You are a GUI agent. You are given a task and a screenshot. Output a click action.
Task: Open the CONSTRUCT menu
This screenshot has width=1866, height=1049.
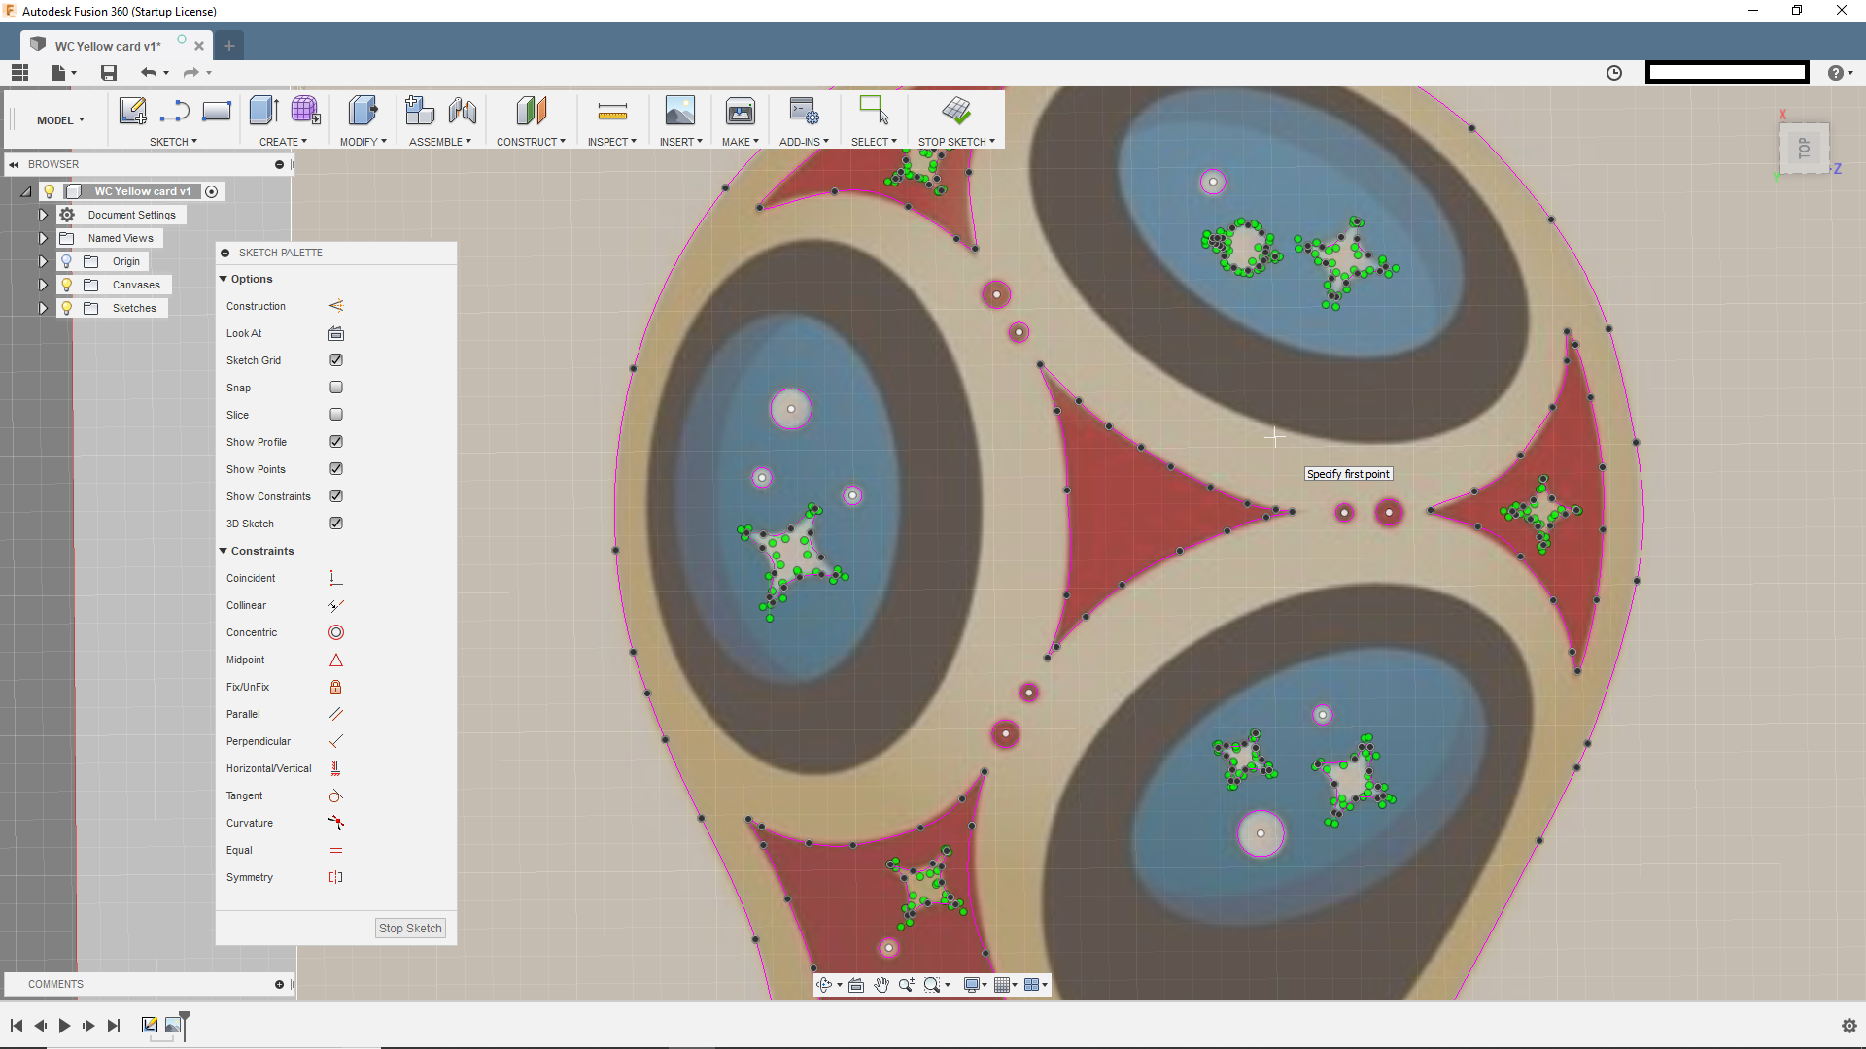point(531,142)
